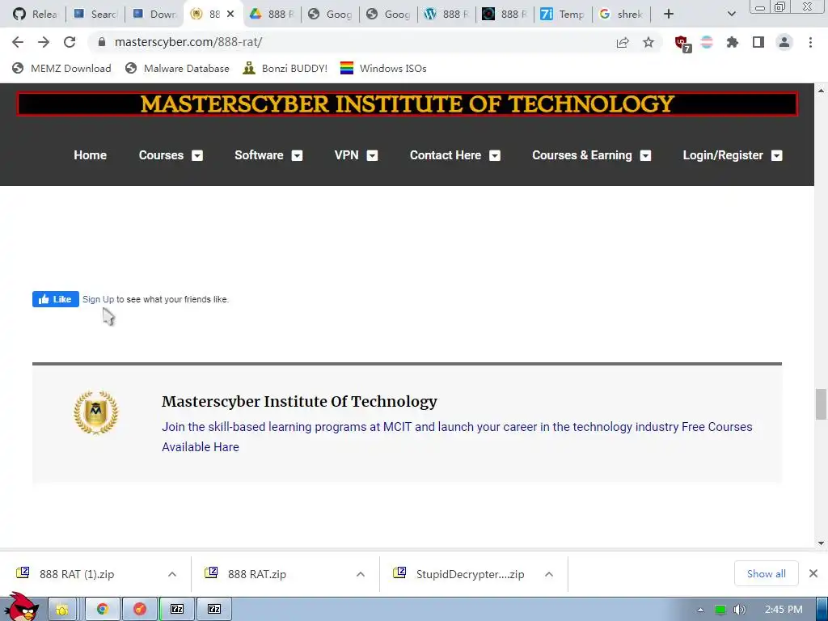Expand the Courses dropdown arrow
The height and width of the screenshot is (621, 828).
click(197, 156)
